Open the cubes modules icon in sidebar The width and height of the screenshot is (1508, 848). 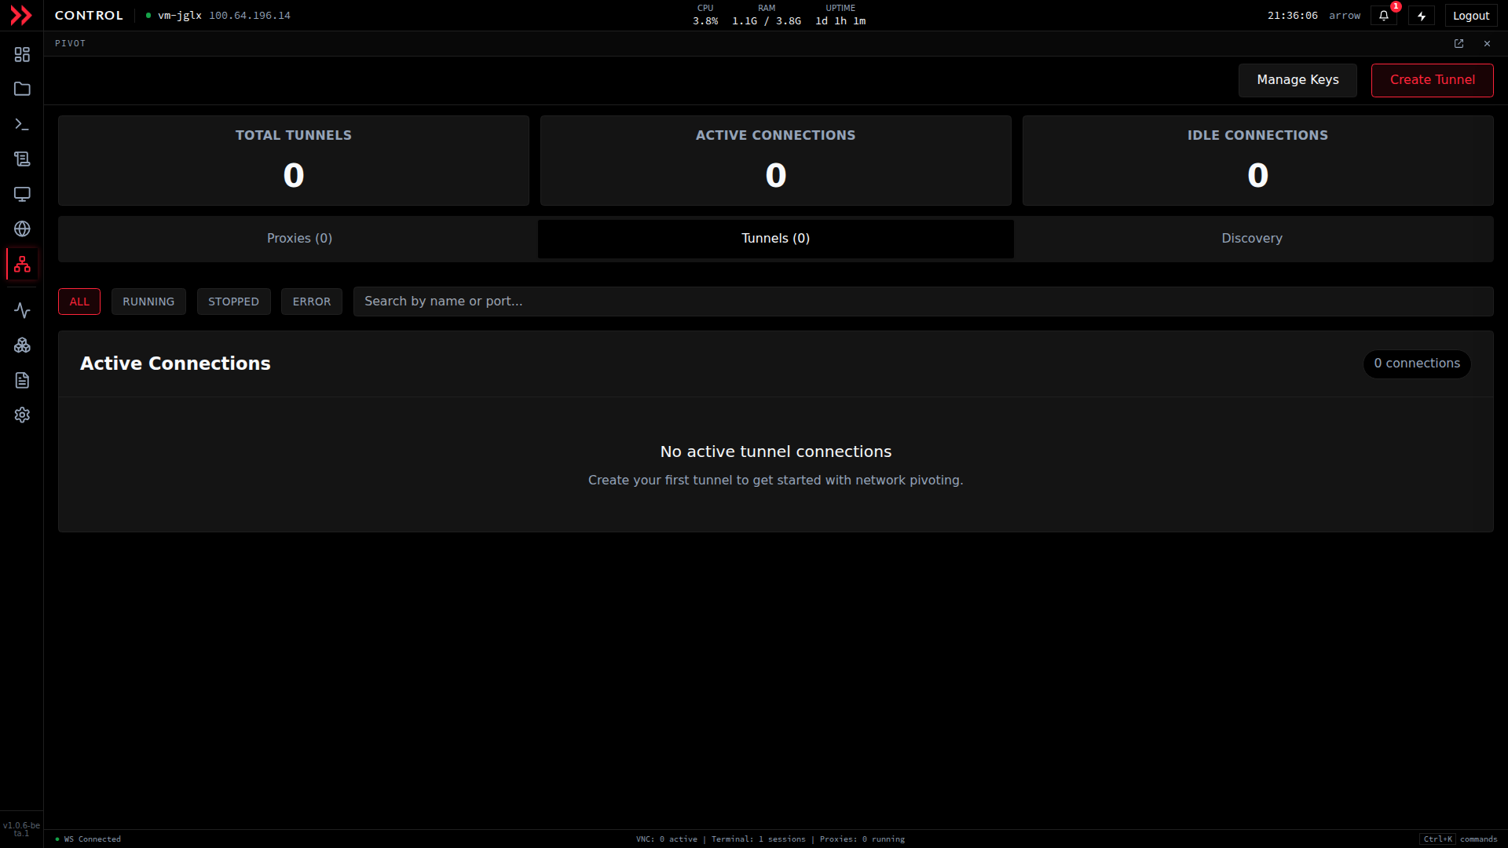point(22,345)
